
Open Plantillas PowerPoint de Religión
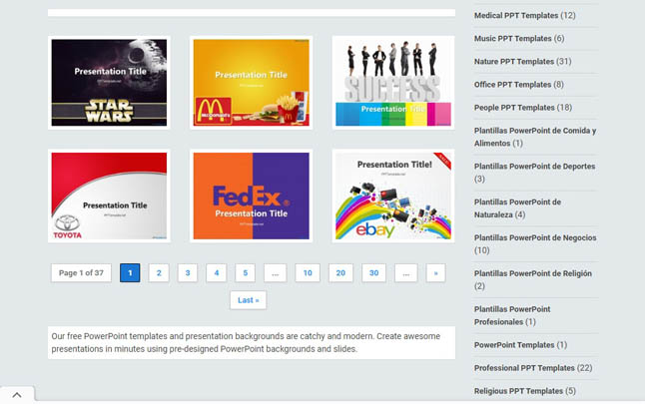(x=533, y=273)
